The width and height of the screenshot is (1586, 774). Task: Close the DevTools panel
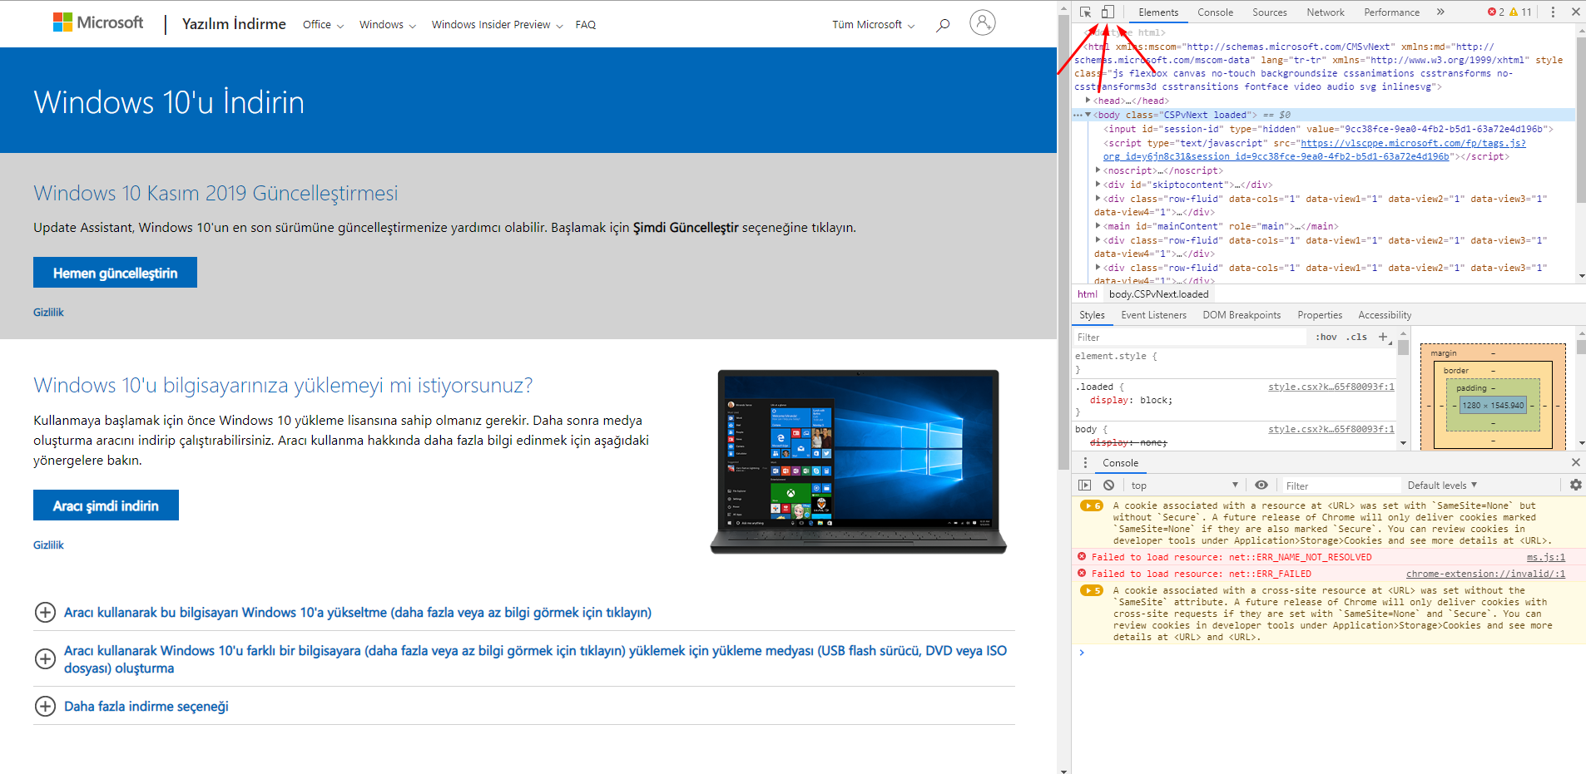pyautogui.click(x=1575, y=12)
